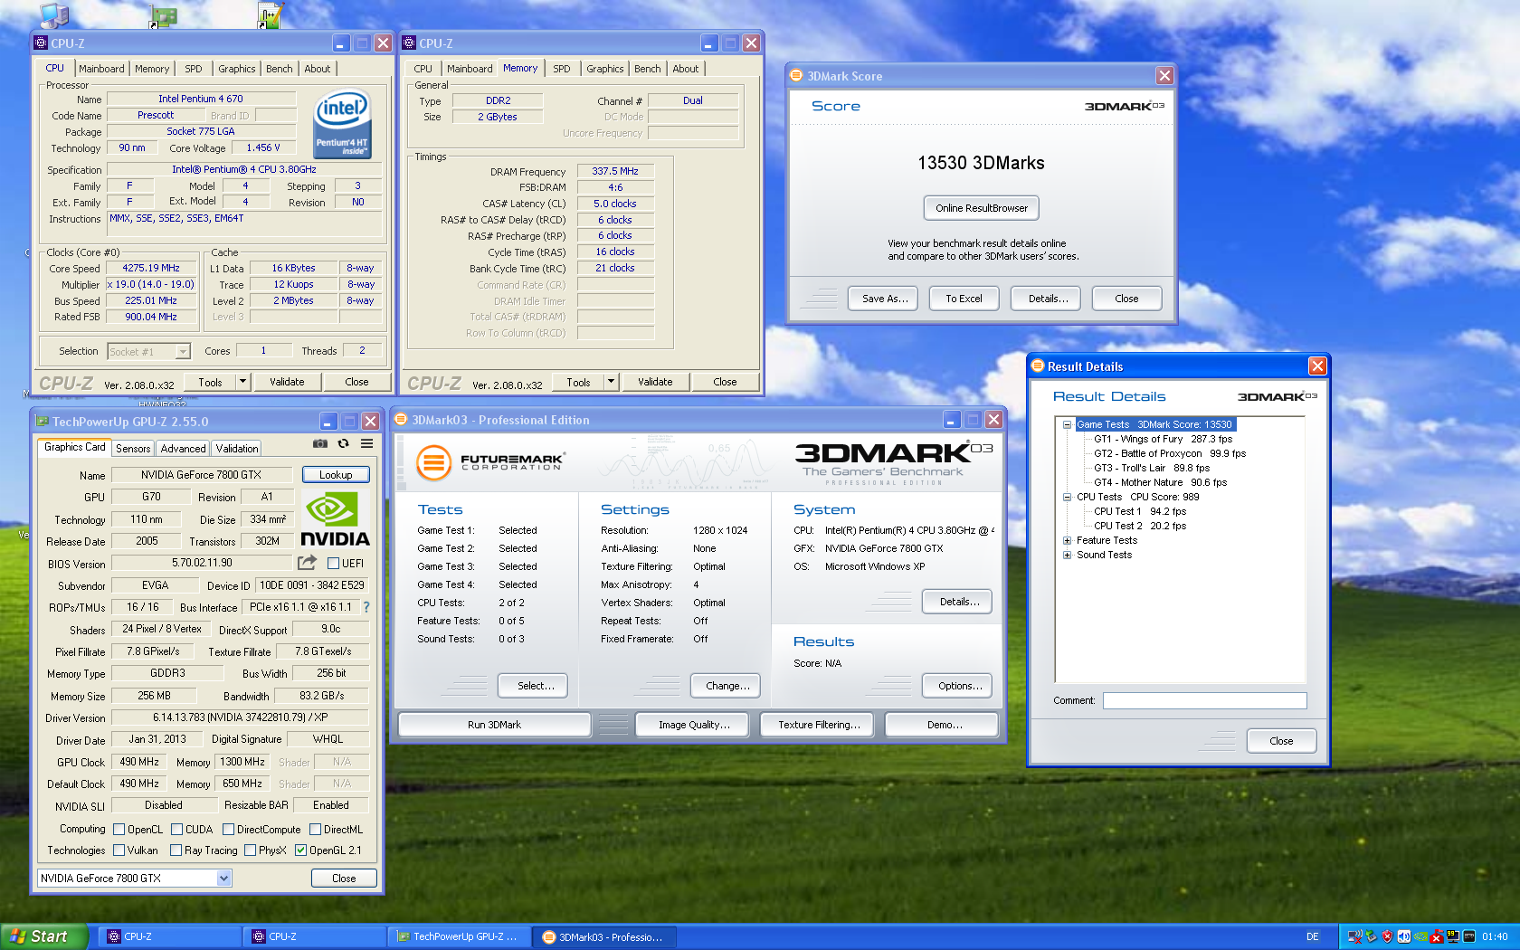
Task: Toggle the DirectCompute checkbox
Action: click(228, 829)
